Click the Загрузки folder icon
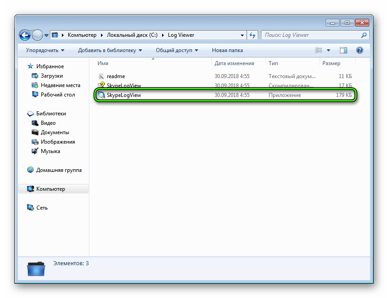This screenshot has height=298, width=388. [x=35, y=76]
